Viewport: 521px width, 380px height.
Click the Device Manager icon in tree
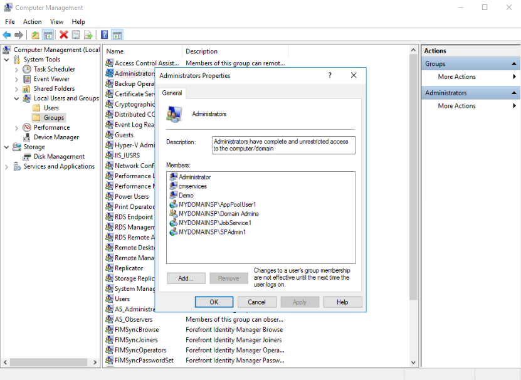tap(28, 137)
